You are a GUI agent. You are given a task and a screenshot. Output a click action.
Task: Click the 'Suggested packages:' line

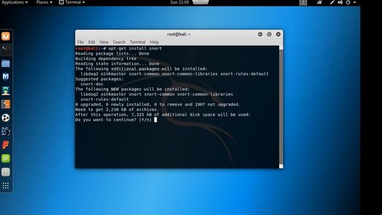click(x=100, y=79)
